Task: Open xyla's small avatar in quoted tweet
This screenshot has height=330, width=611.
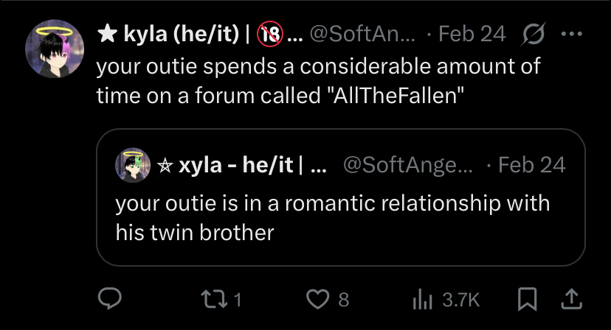Action: pos(133,164)
